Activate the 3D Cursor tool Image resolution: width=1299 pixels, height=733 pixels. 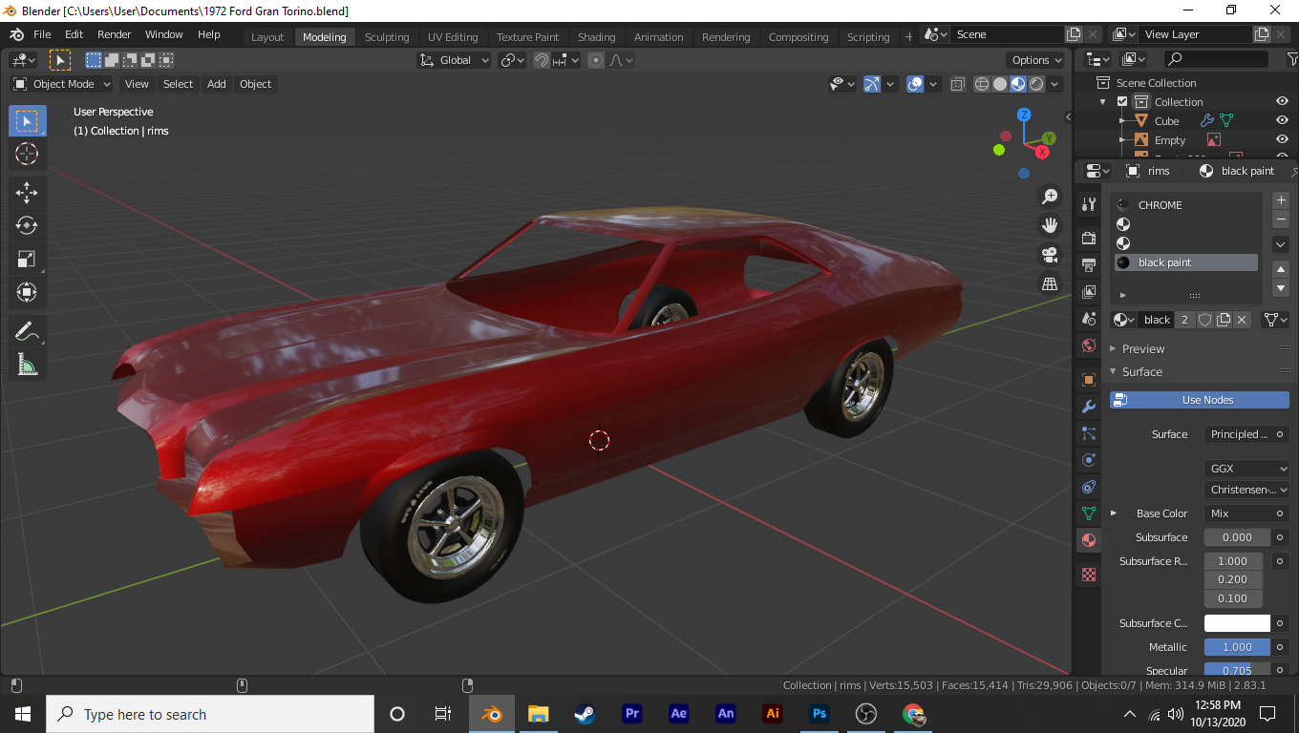27,154
